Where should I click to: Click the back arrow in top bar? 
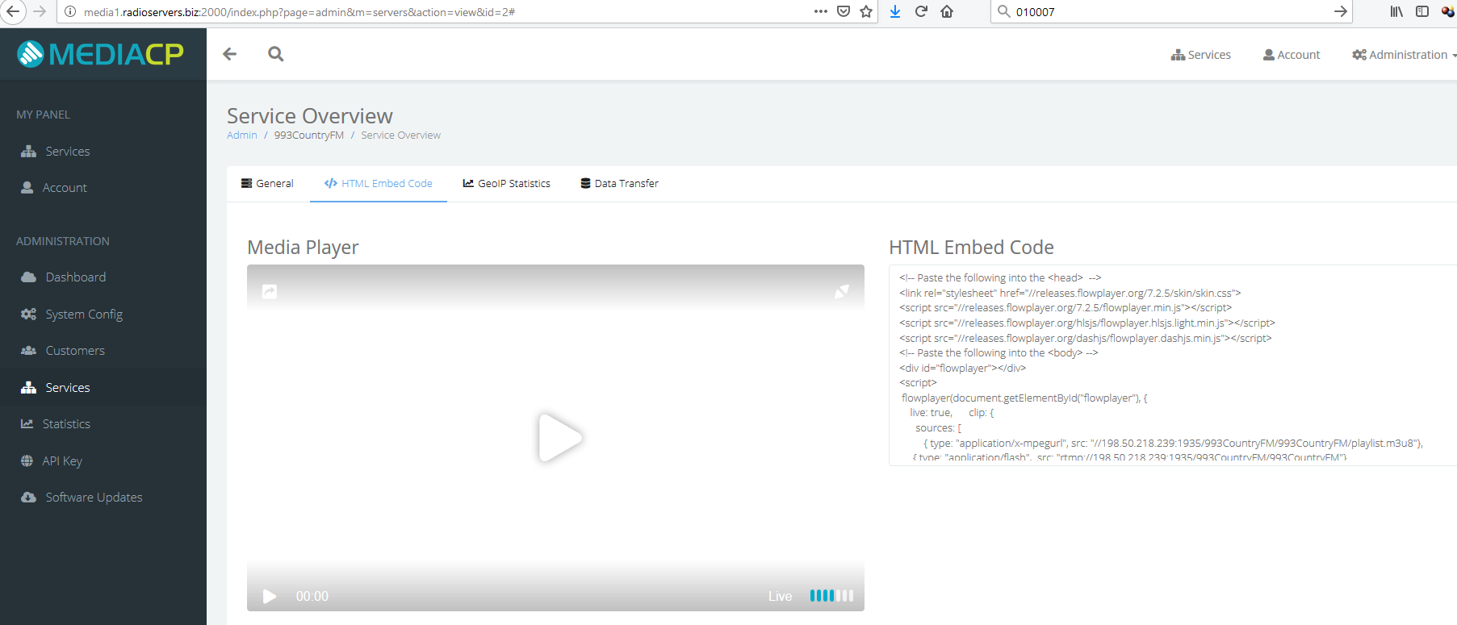coord(230,54)
